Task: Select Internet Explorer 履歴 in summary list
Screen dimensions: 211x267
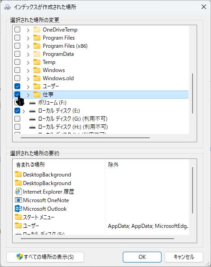Action: point(49,192)
